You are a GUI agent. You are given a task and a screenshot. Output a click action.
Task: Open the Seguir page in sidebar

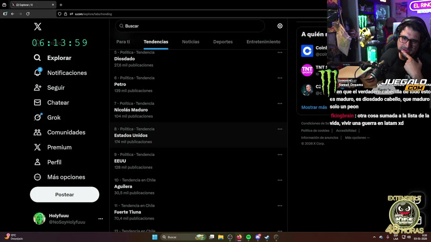click(x=49, y=87)
